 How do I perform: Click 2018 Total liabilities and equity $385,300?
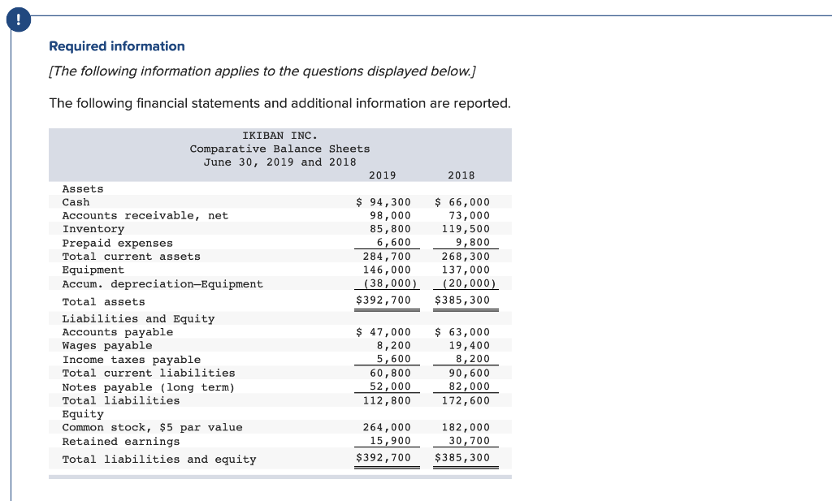click(462, 457)
